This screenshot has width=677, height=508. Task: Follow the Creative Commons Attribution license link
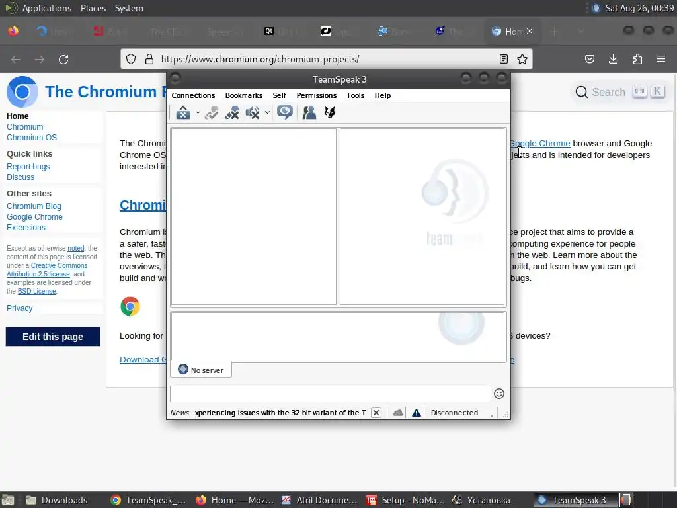(x=47, y=270)
